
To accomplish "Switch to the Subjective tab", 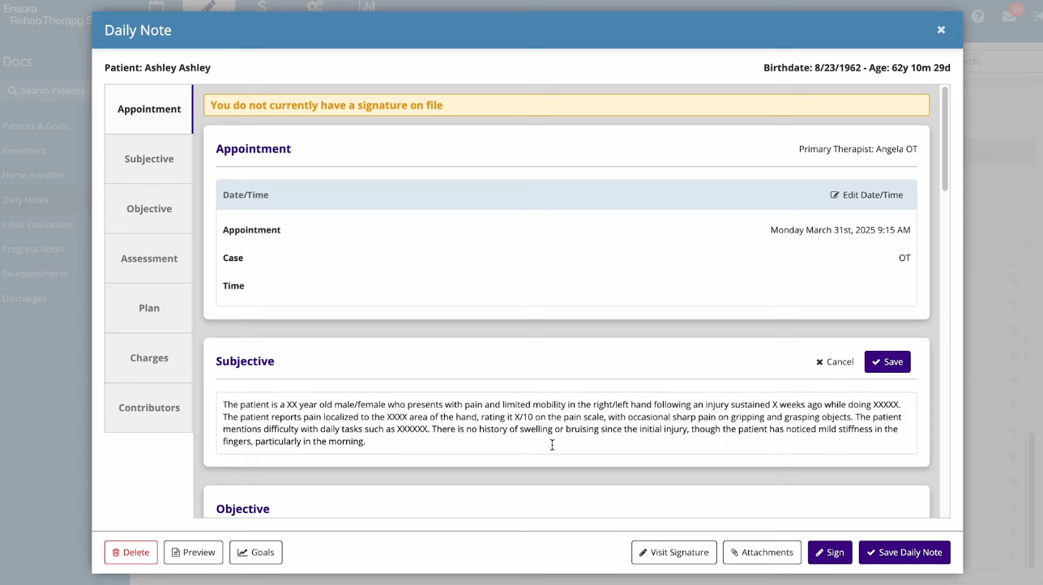I will tap(149, 159).
